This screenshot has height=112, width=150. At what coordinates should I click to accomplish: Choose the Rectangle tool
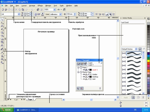2,33
